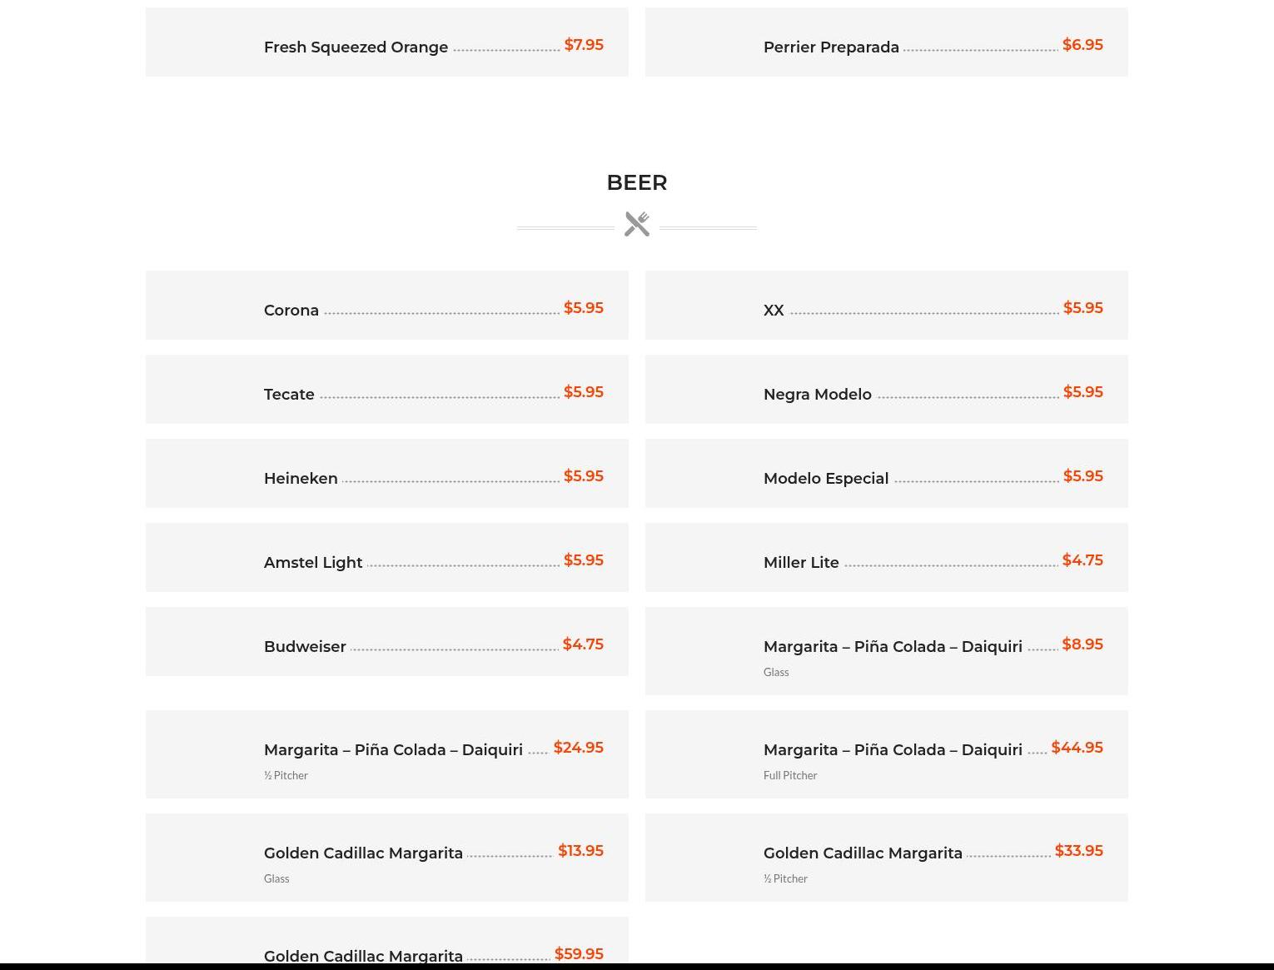Screen dimensions: 1274x970
Task: Click the Margarita – Piña Colada – Daiquiri title priced $44.95
Action: (893, 750)
